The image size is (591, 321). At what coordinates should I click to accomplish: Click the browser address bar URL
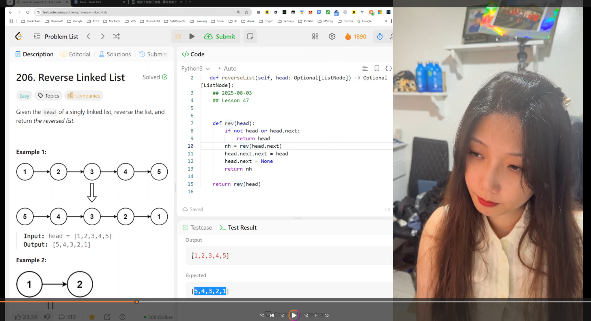75,12
